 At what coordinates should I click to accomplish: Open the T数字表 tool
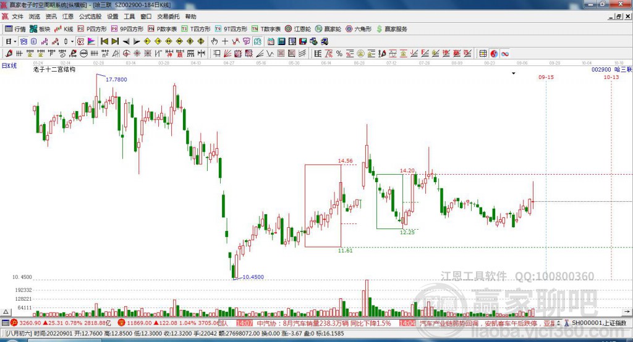266,29
